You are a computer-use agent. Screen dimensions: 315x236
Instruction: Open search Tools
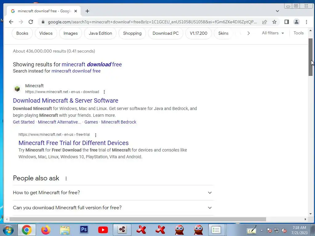coord(298,33)
